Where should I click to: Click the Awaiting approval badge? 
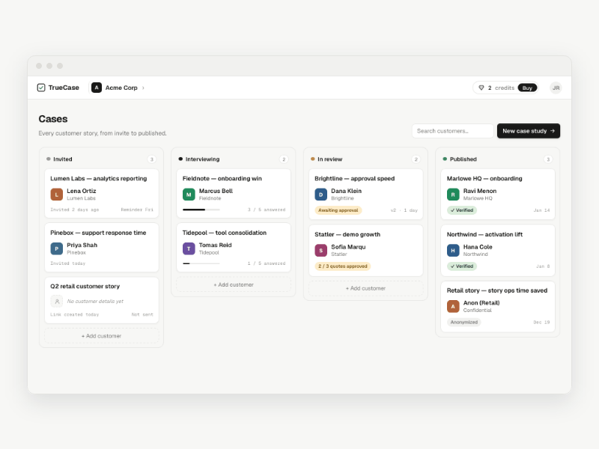(338, 210)
